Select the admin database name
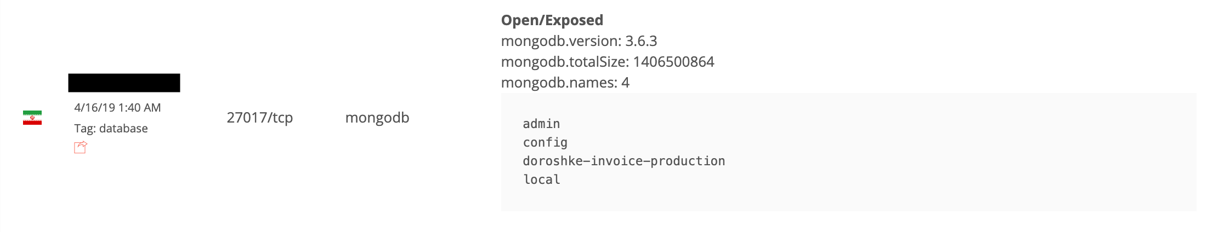The width and height of the screenshot is (1213, 232). click(541, 124)
